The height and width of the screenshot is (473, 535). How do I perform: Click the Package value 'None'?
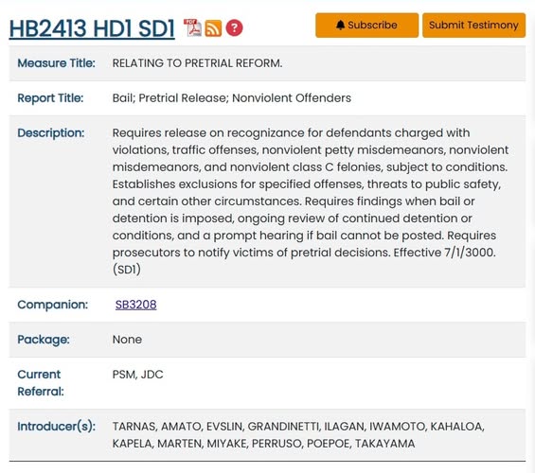[x=127, y=340]
